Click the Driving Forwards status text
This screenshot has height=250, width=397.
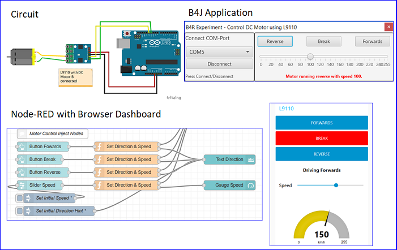tap(322, 170)
